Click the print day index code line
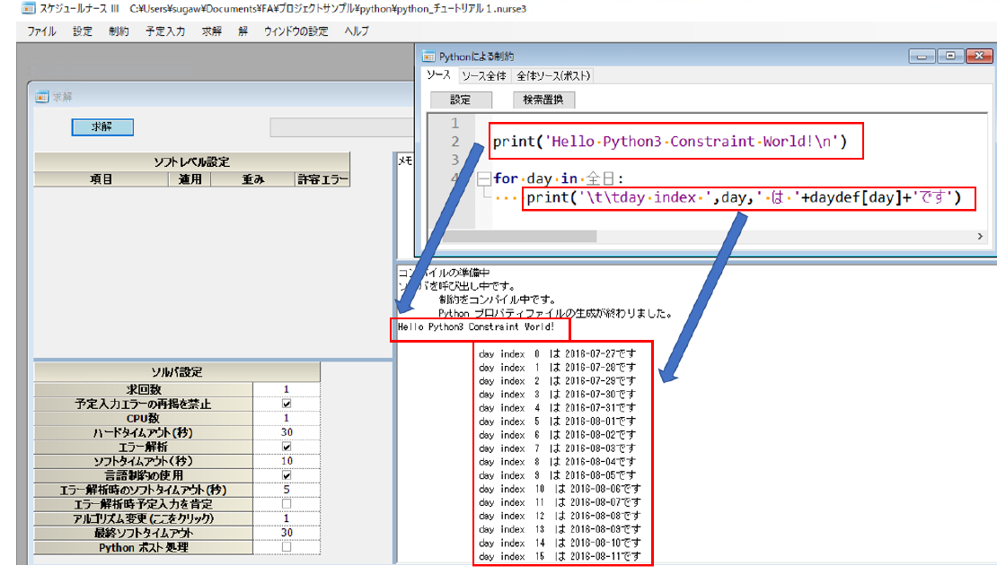The height and width of the screenshot is (574, 997). point(744,197)
